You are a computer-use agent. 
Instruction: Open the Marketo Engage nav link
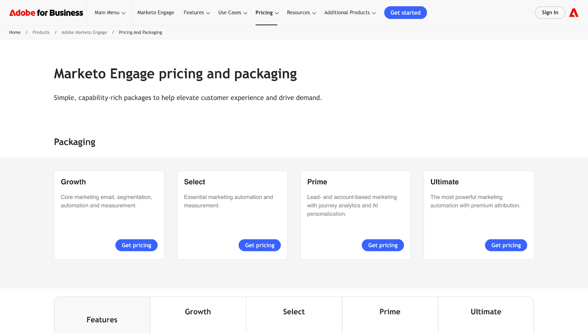point(155,13)
